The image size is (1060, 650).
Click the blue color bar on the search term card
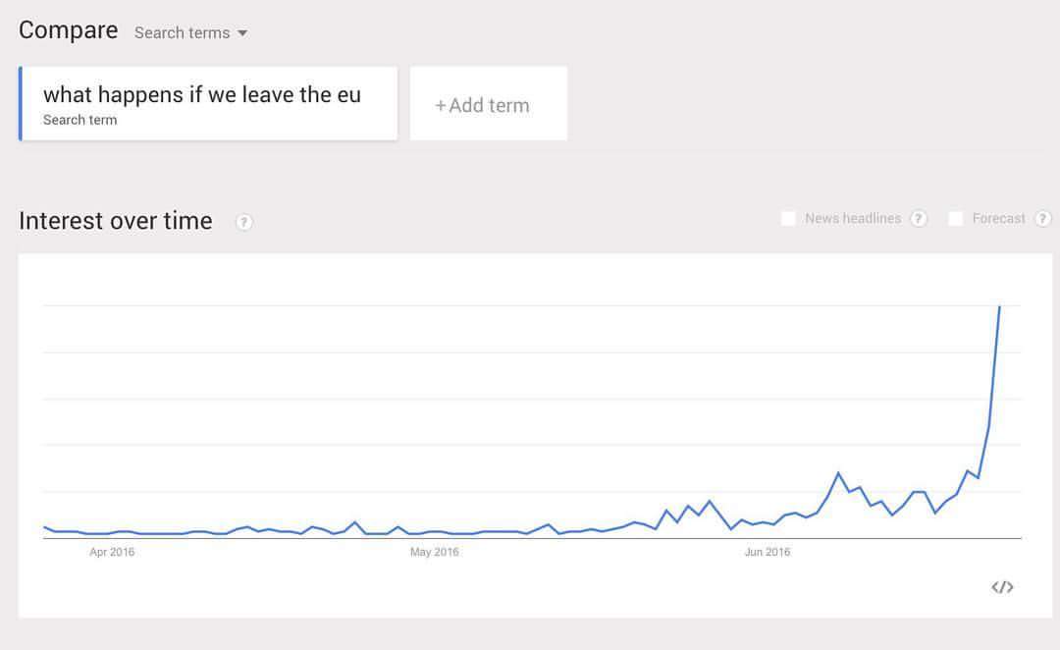[21, 104]
